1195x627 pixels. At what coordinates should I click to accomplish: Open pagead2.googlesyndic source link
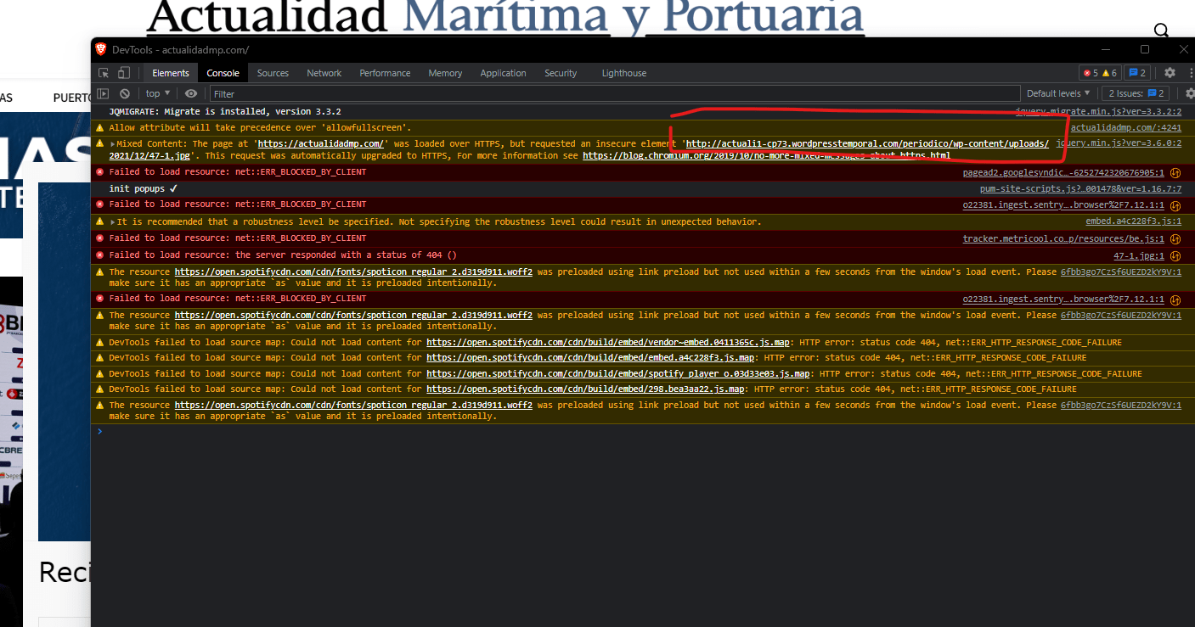click(x=1063, y=172)
